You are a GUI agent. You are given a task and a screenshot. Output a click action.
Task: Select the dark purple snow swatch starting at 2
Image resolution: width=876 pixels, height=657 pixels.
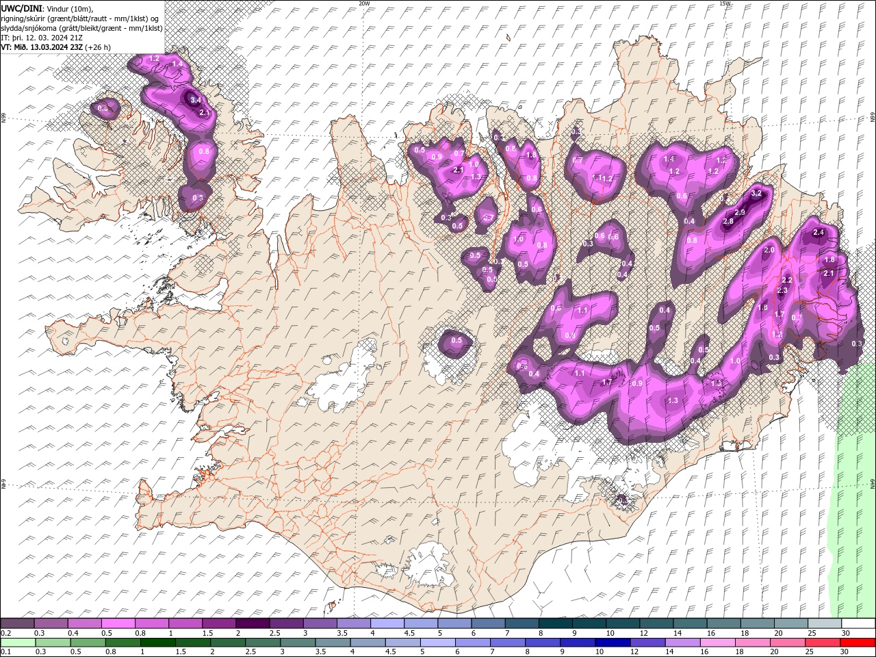point(253,623)
